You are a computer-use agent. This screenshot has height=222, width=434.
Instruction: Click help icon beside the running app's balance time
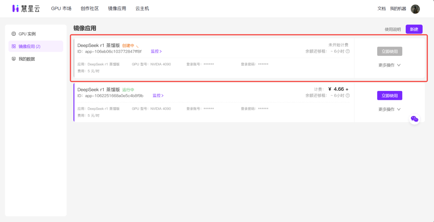point(348,95)
